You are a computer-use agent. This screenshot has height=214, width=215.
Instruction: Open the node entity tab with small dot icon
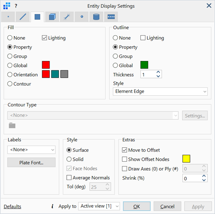(8, 17)
